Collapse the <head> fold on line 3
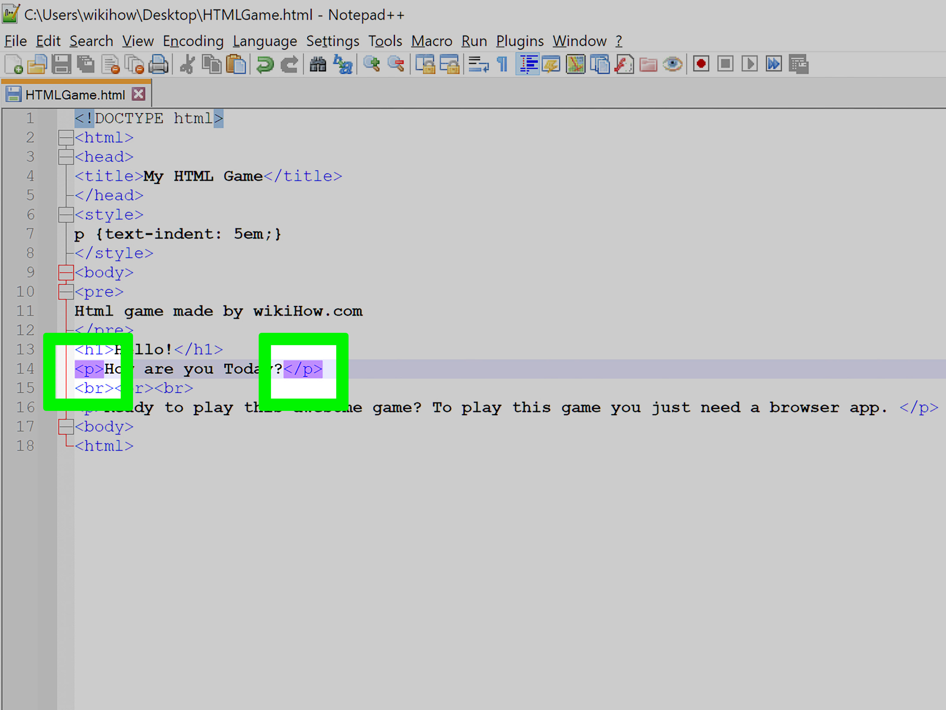 (x=66, y=157)
